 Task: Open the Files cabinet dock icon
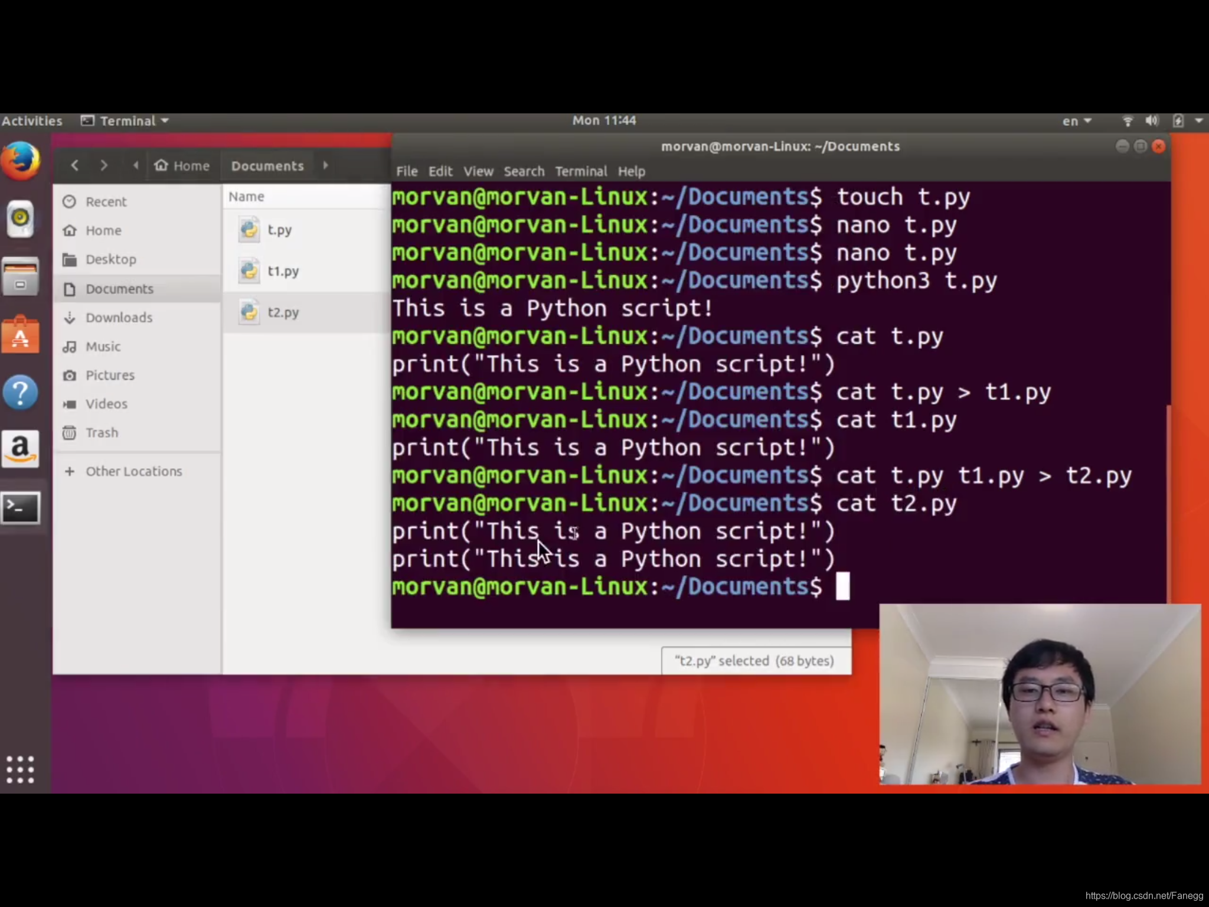20,276
